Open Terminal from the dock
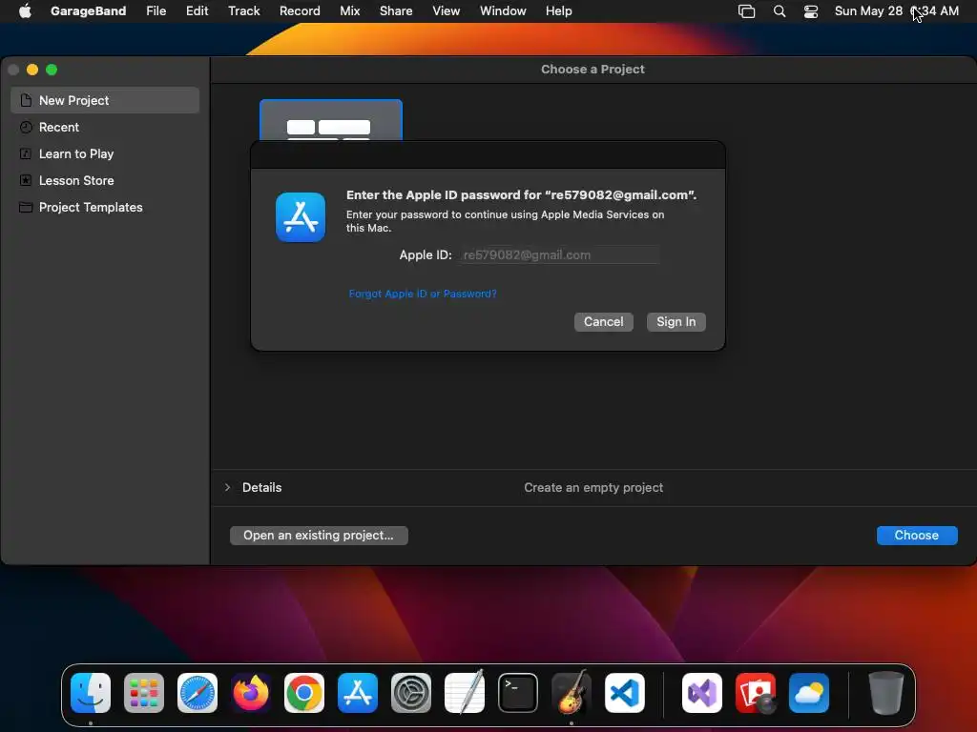The width and height of the screenshot is (977, 732). coord(518,693)
